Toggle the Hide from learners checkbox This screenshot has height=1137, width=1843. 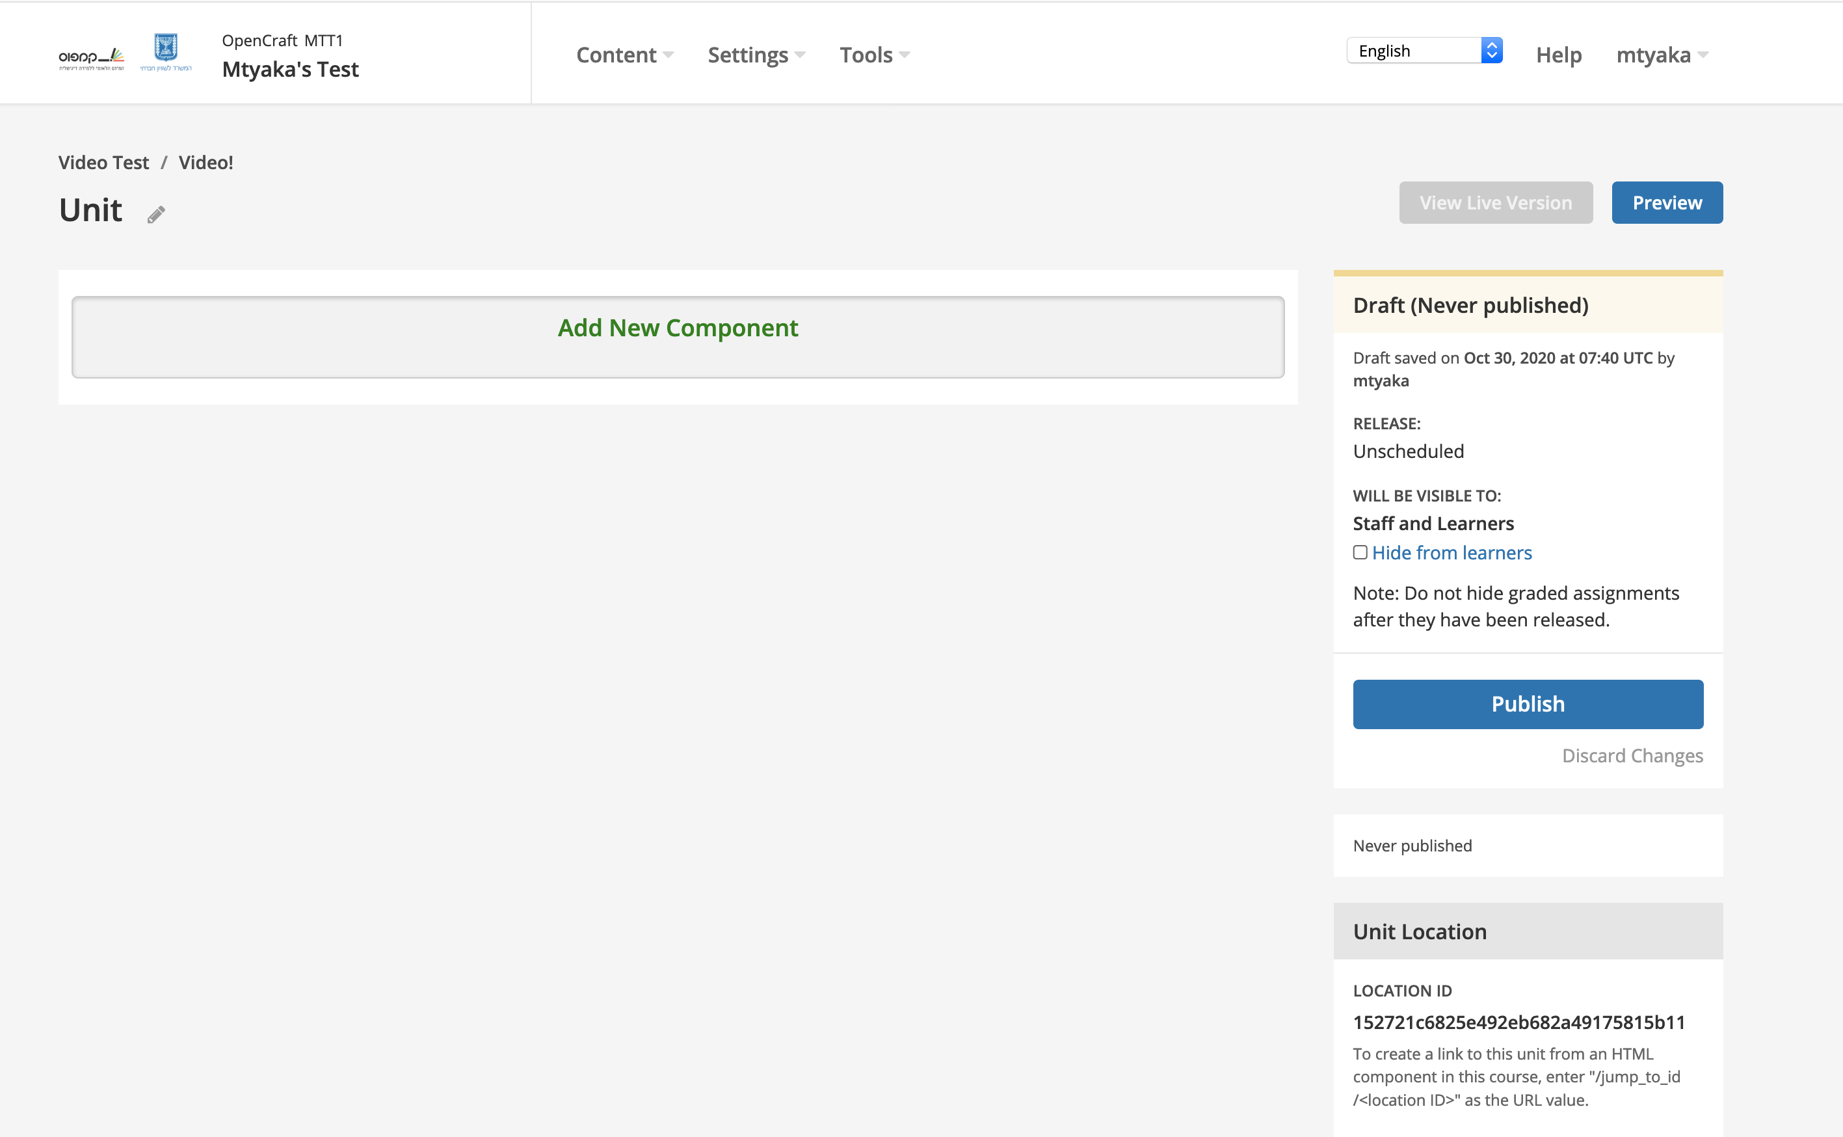pos(1360,552)
